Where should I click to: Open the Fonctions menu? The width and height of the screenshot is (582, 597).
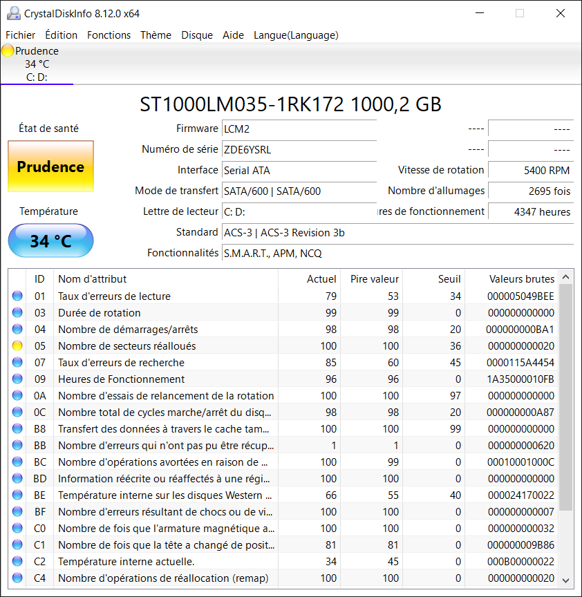click(109, 35)
